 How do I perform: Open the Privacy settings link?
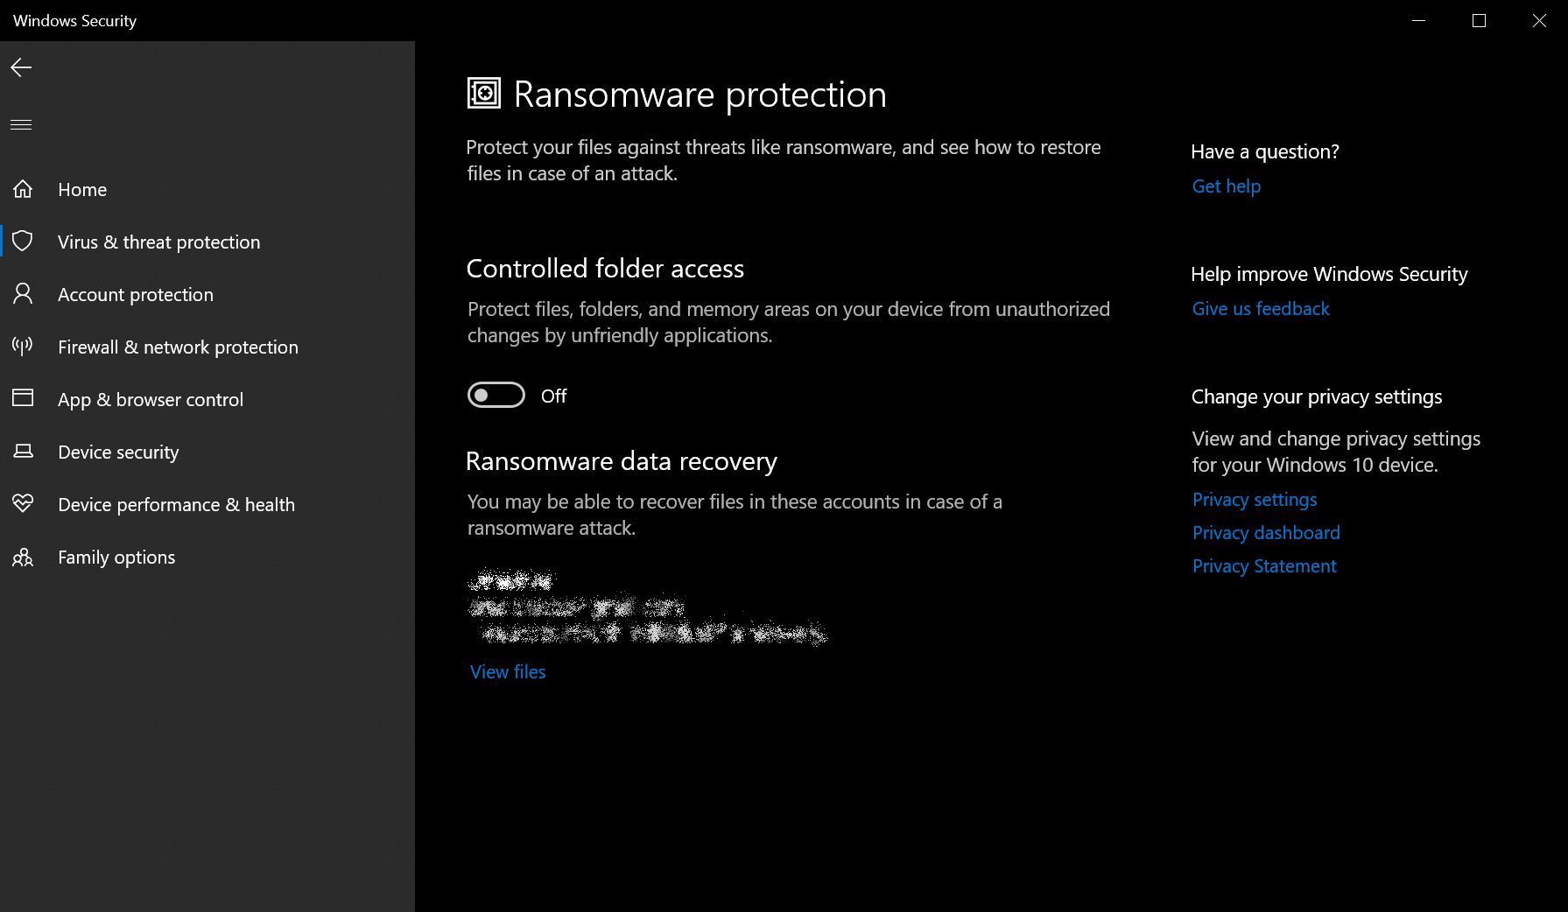(1255, 500)
